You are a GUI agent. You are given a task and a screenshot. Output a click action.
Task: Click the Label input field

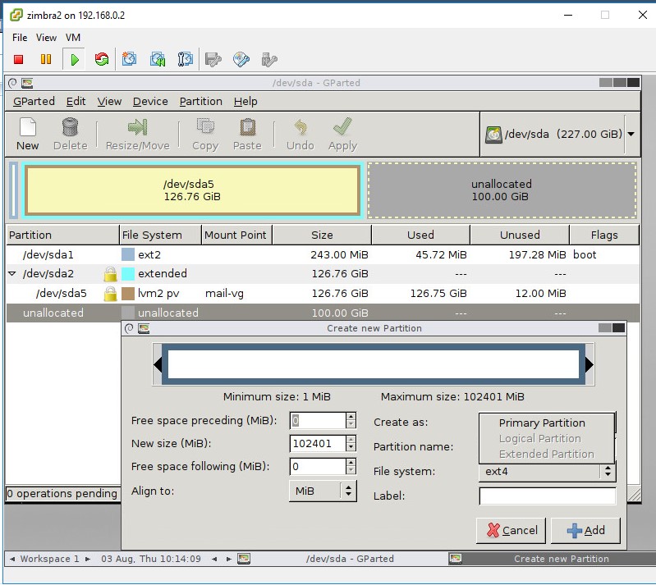[548, 496]
